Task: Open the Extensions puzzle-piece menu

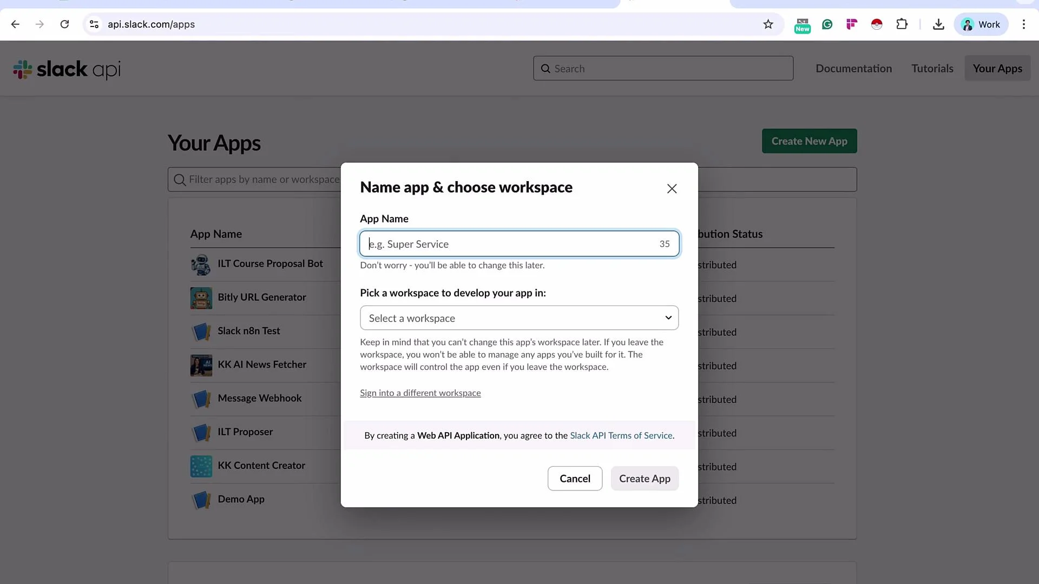Action: 902,24
